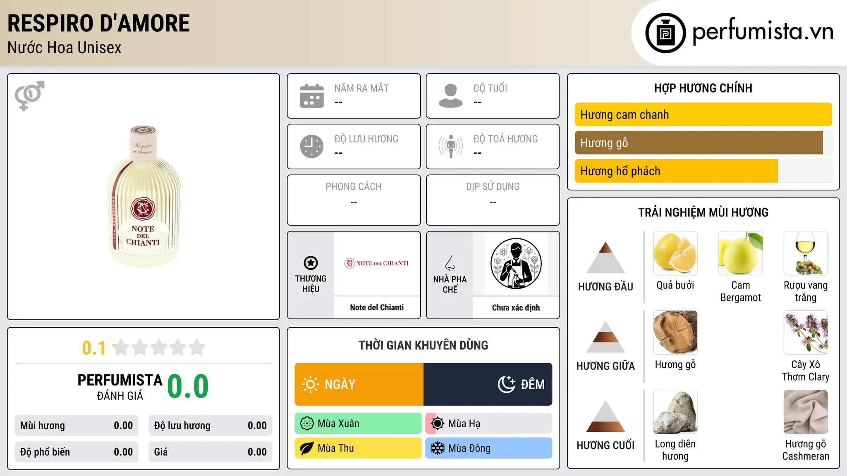Click the person icon beside Độ tuổi

[451, 96]
